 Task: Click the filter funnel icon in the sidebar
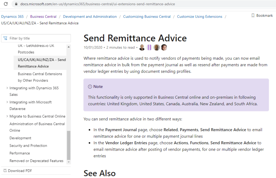click(5, 38)
